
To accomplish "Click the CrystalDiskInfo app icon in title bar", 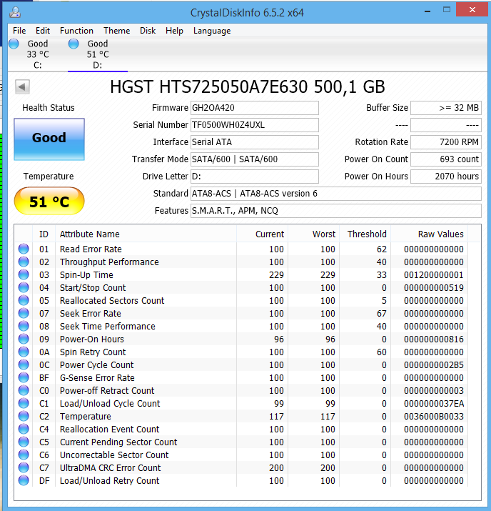I will coord(15,12).
